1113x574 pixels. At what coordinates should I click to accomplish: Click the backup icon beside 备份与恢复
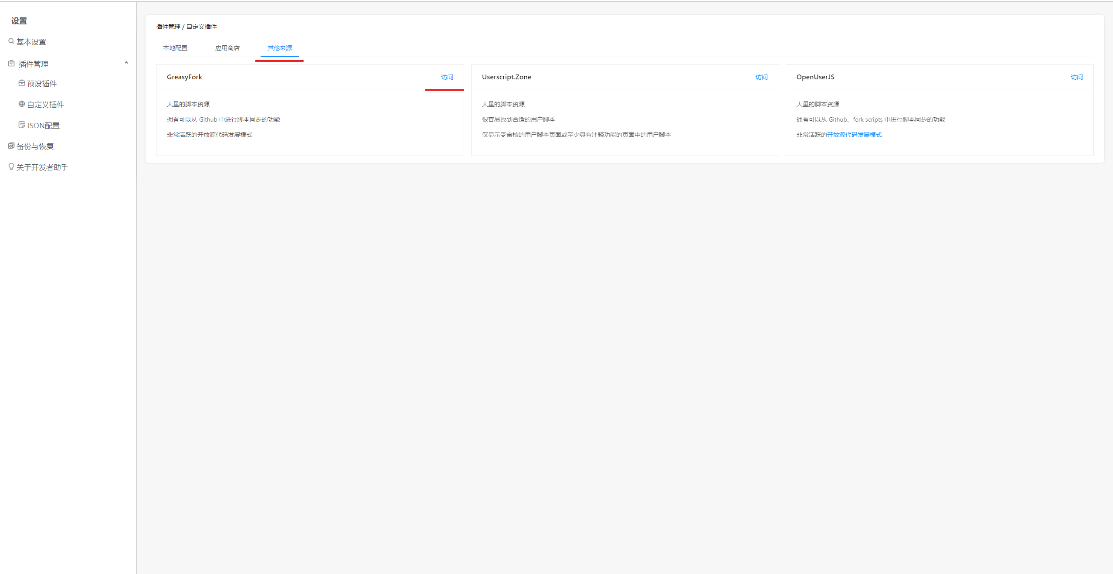coord(11,146)
